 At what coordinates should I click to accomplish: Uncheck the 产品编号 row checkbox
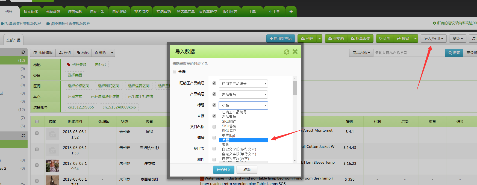point(214,94)
